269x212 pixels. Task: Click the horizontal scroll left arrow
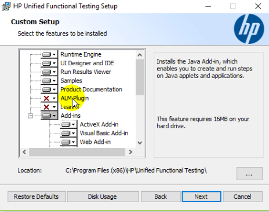(24, 152)
